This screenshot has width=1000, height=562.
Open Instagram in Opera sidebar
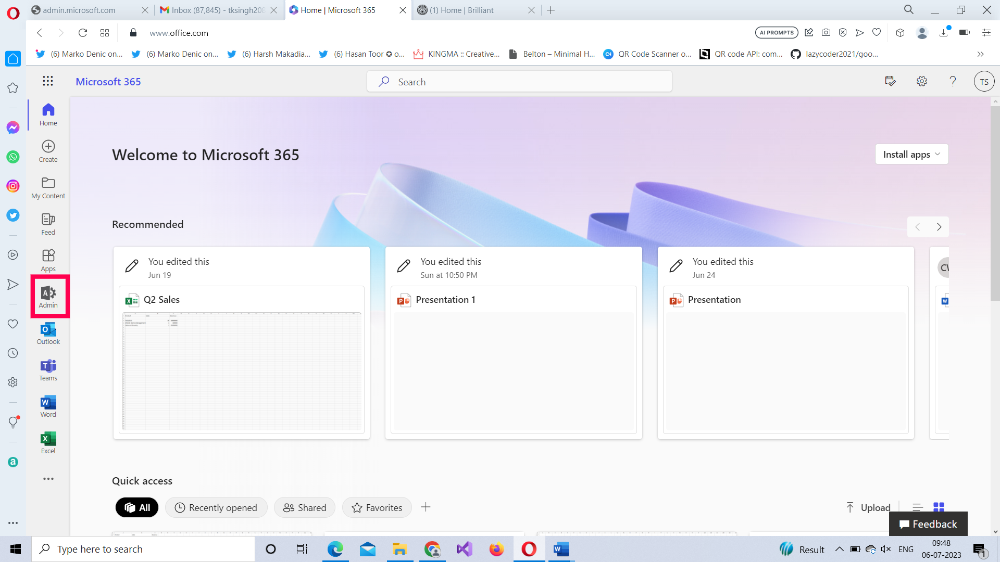[13, 186]
